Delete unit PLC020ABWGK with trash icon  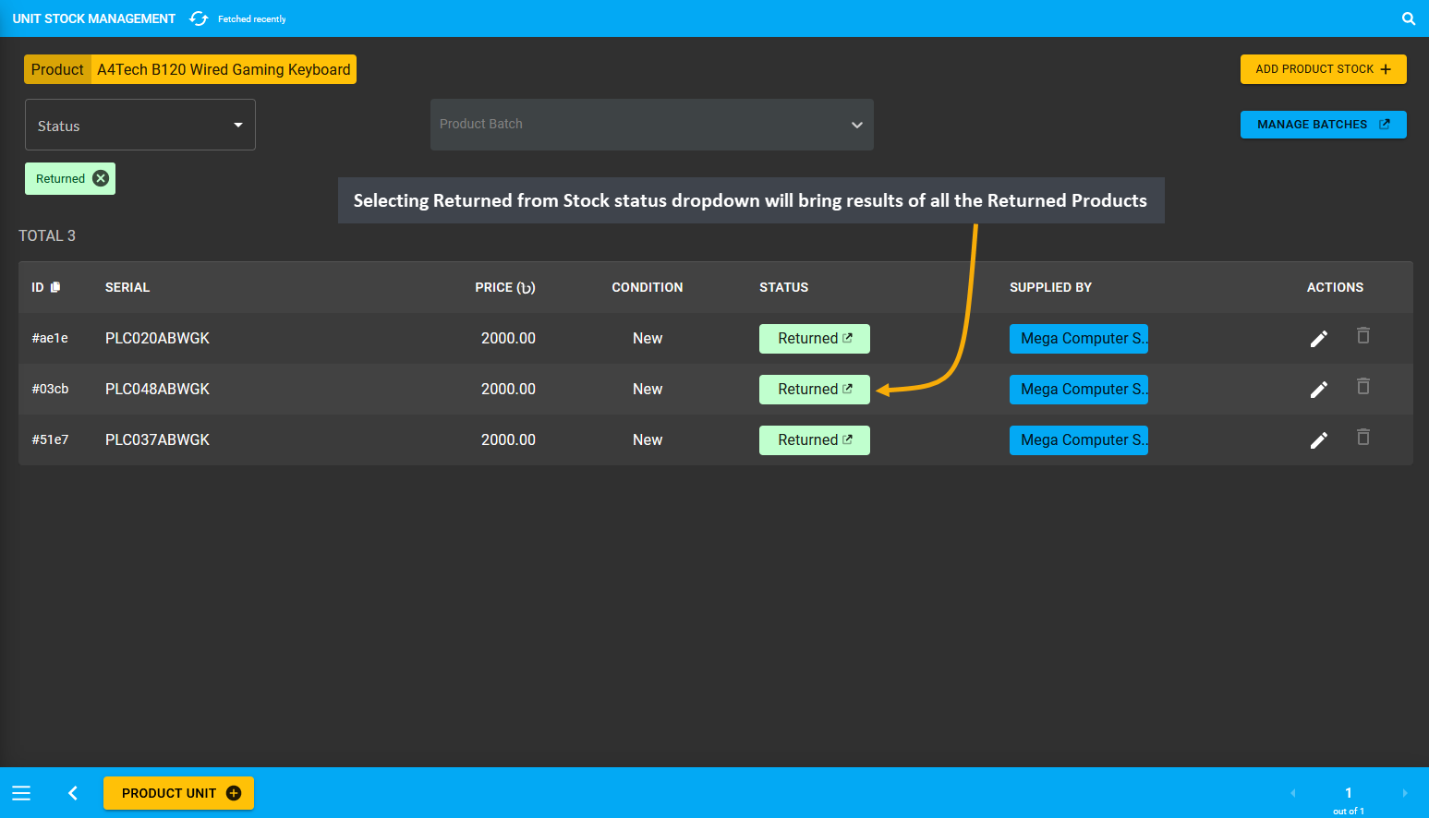1363,336
